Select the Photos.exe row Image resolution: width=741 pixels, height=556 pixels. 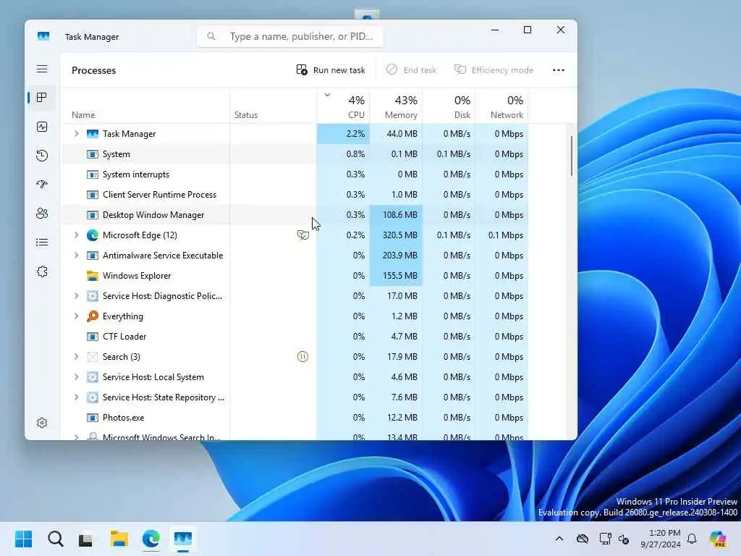pos(295,418)
